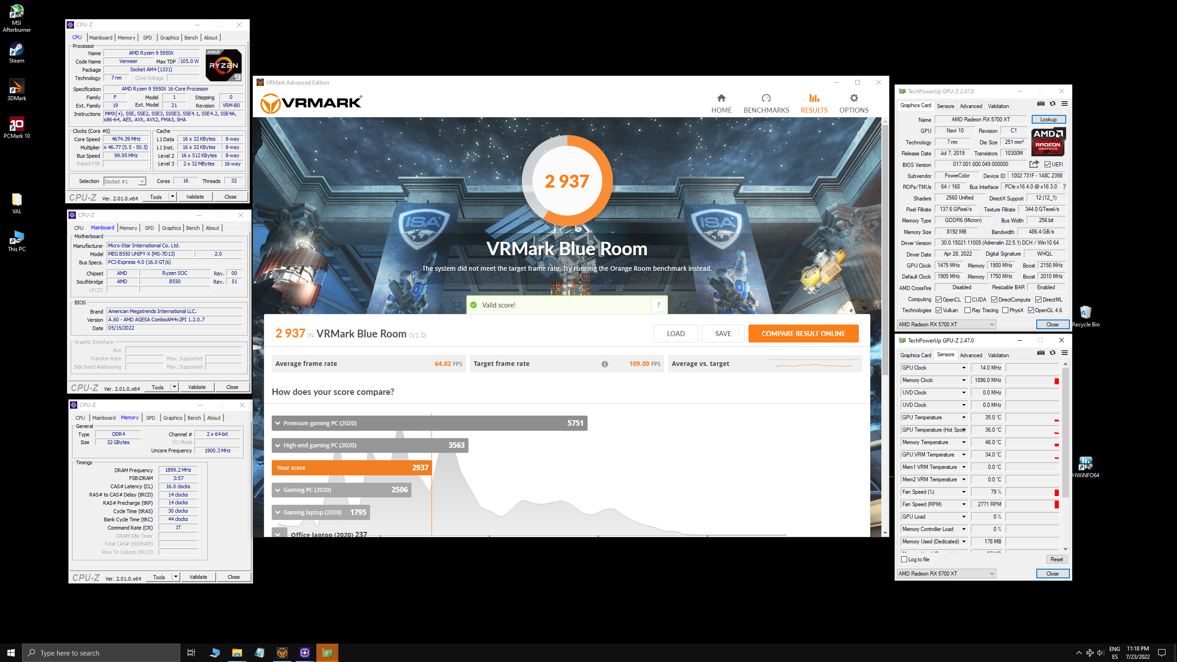
Task: Open This PC desktop icon
Action: click(x=17, y=241)
